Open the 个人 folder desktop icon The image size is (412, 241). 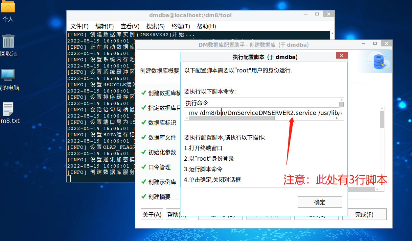point(8,11)
